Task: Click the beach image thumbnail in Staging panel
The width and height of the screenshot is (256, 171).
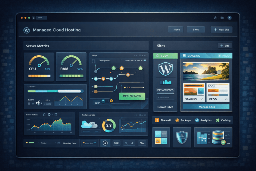Action: (206, 71)
